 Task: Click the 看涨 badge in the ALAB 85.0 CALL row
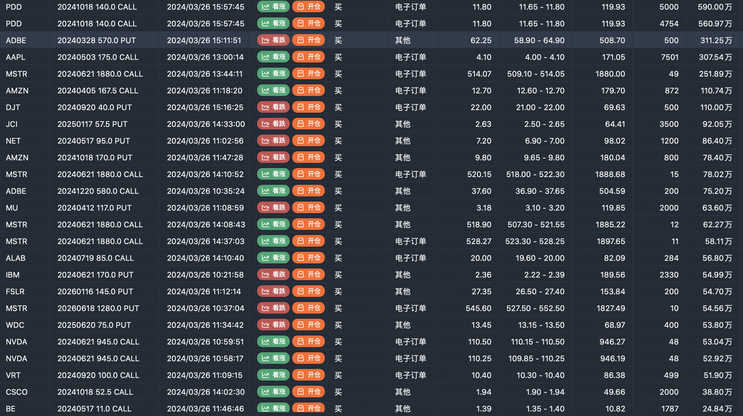pos(273,258)
